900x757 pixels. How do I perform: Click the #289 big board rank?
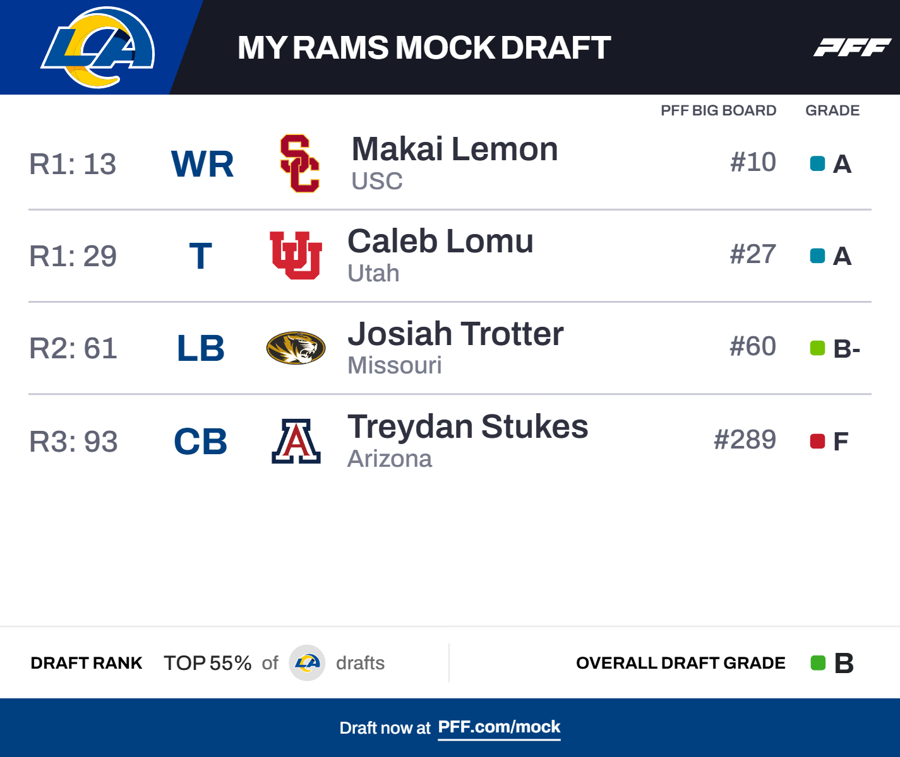click(745, 440)
